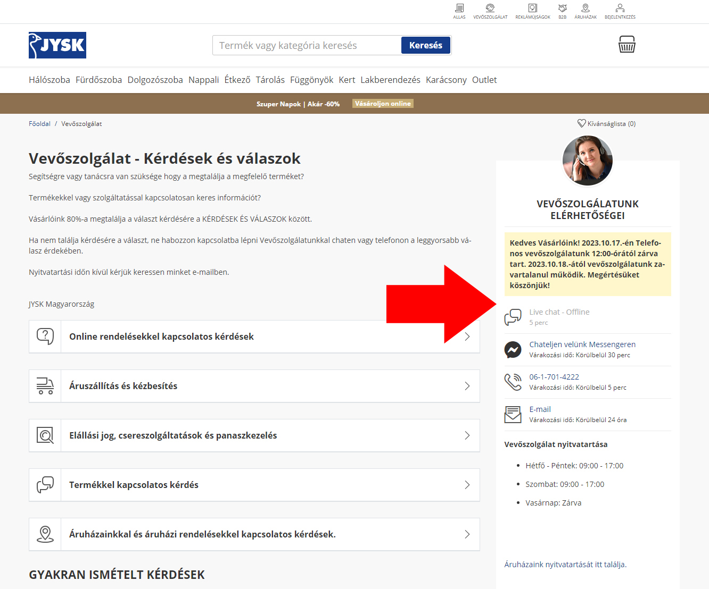Open the shopping basket icon

[626, 45]
